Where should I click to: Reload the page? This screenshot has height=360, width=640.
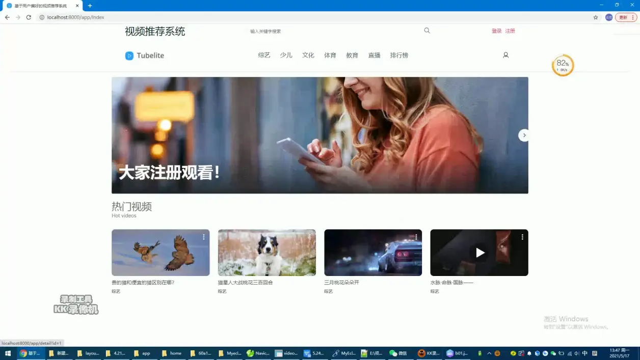pos(29,17)
